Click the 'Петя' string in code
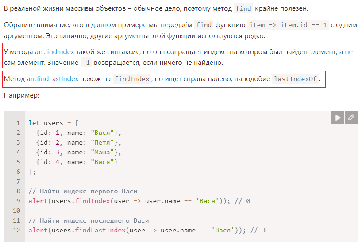The width and height of the screenshot is (362, 247). tap(103, 142)
